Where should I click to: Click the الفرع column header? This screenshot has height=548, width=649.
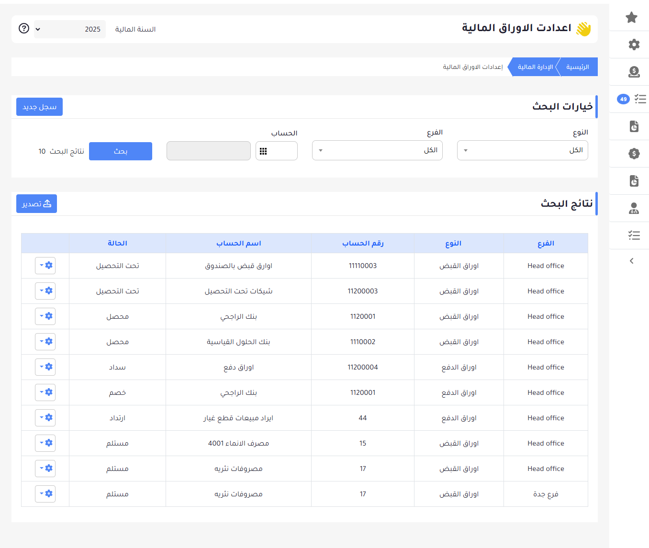pos(546,243)
